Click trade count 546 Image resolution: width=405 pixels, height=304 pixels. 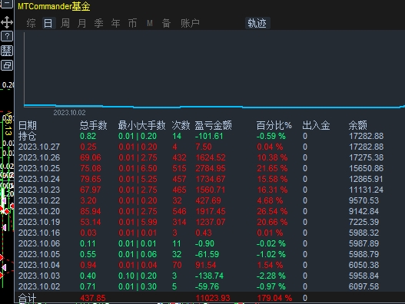tap(179, 211)
